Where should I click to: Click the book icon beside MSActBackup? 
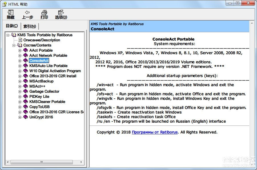(x=26, y=81)
